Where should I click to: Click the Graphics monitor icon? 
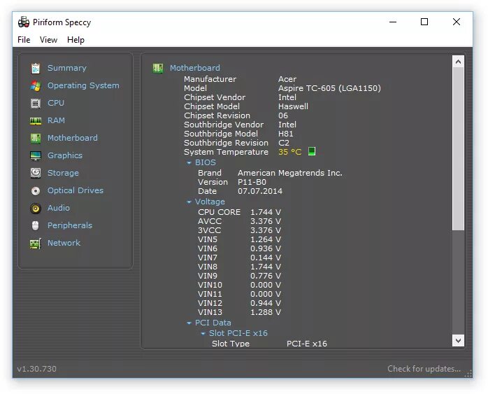[36, 156]
